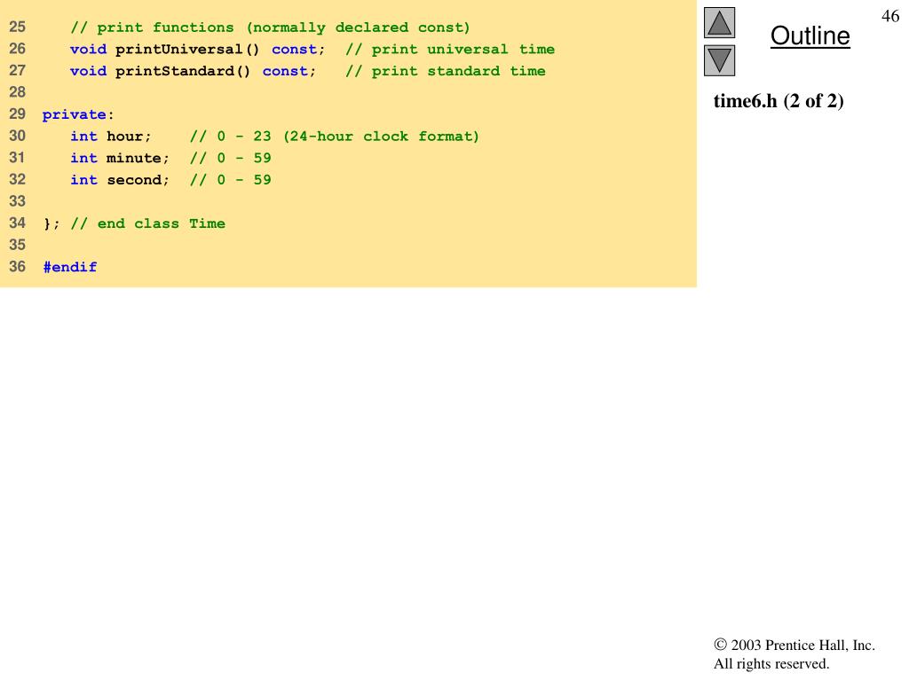Image resolution: width=909 pixels, height=681 pixels.
Task: Click the down arrow navigation button
Action: 719,61
